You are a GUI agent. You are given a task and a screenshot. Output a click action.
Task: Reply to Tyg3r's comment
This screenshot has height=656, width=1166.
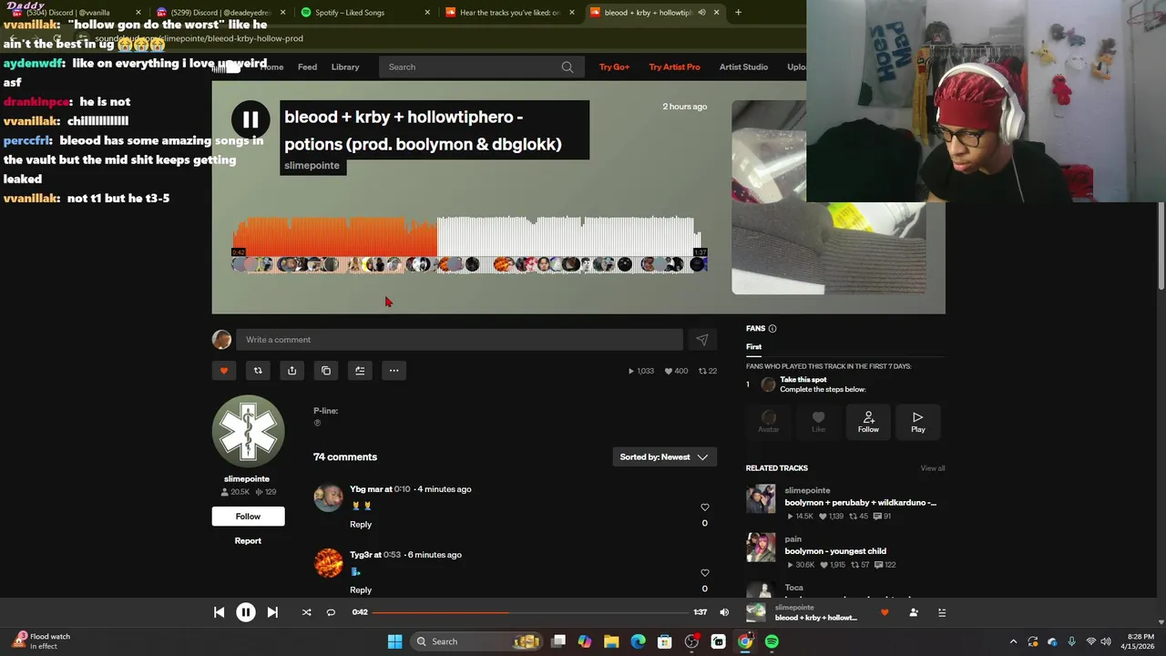361,590
